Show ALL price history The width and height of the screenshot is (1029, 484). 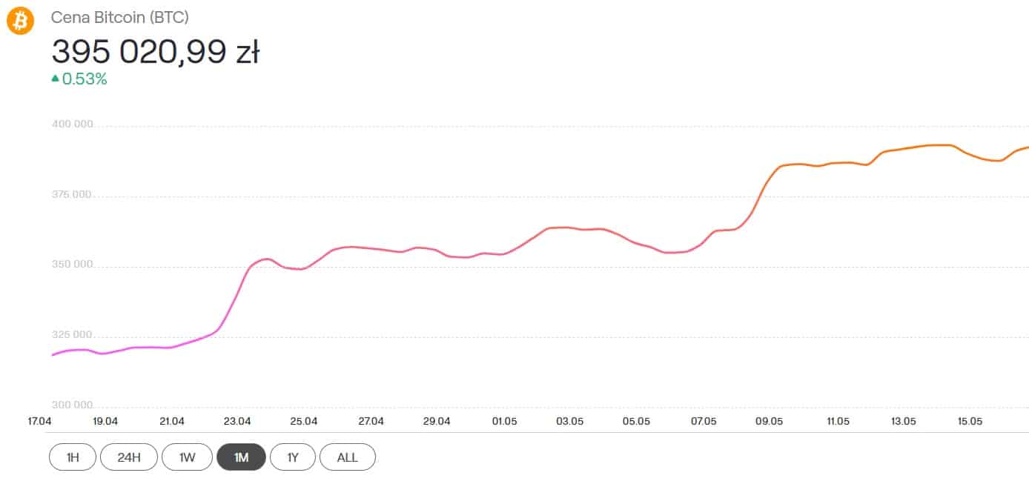348,457
